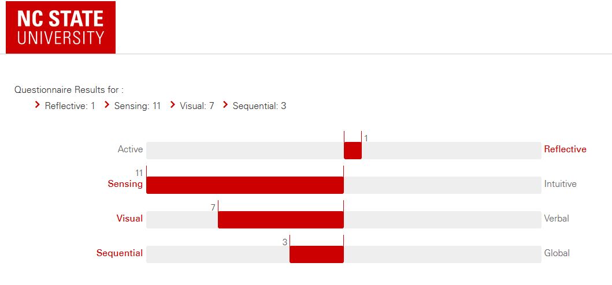
Task: Click the Global label
Action: click(x=557, y=253)
